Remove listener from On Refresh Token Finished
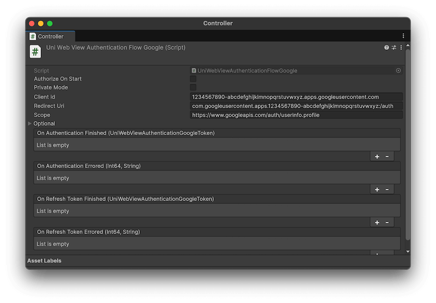 coord(387,222)
